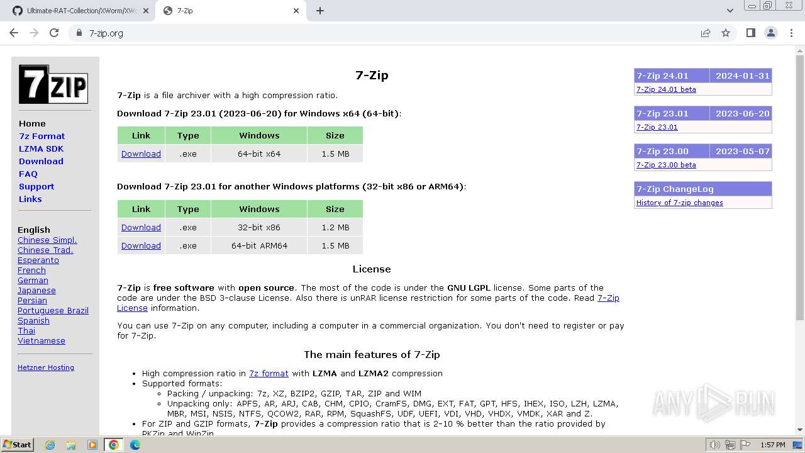Open 7-Zip 23.01 news link
This screenshot has width=805, height=453.
coord(657,127)
